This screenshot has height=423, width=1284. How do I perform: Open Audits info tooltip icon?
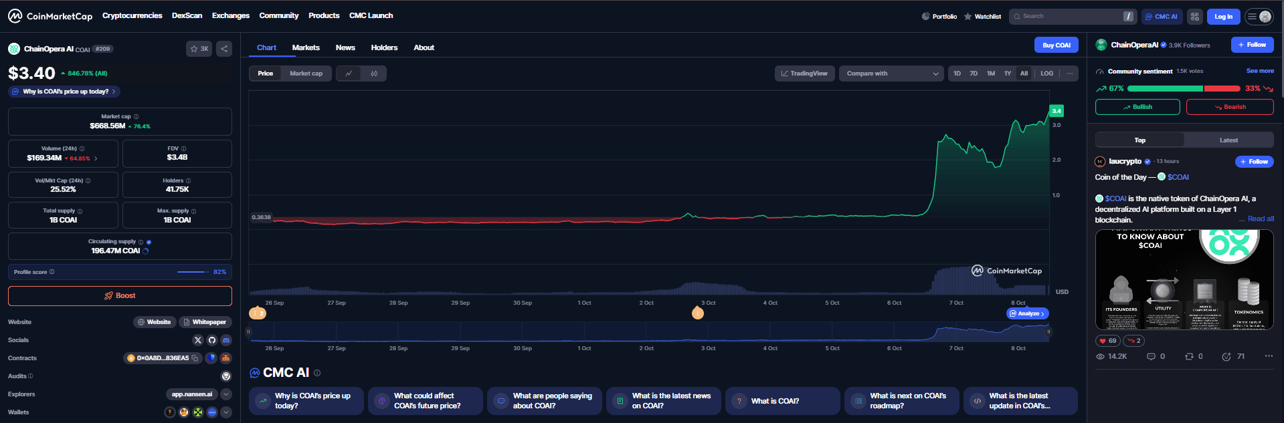point(30,376)
